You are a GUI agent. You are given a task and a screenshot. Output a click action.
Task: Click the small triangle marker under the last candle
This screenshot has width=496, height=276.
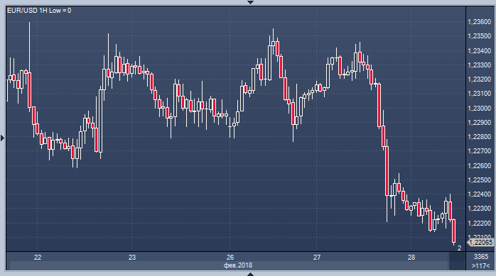(x=453, y=248)
